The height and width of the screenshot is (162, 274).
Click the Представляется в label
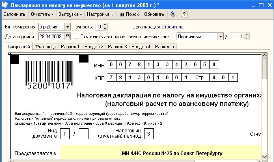(35, 153)
